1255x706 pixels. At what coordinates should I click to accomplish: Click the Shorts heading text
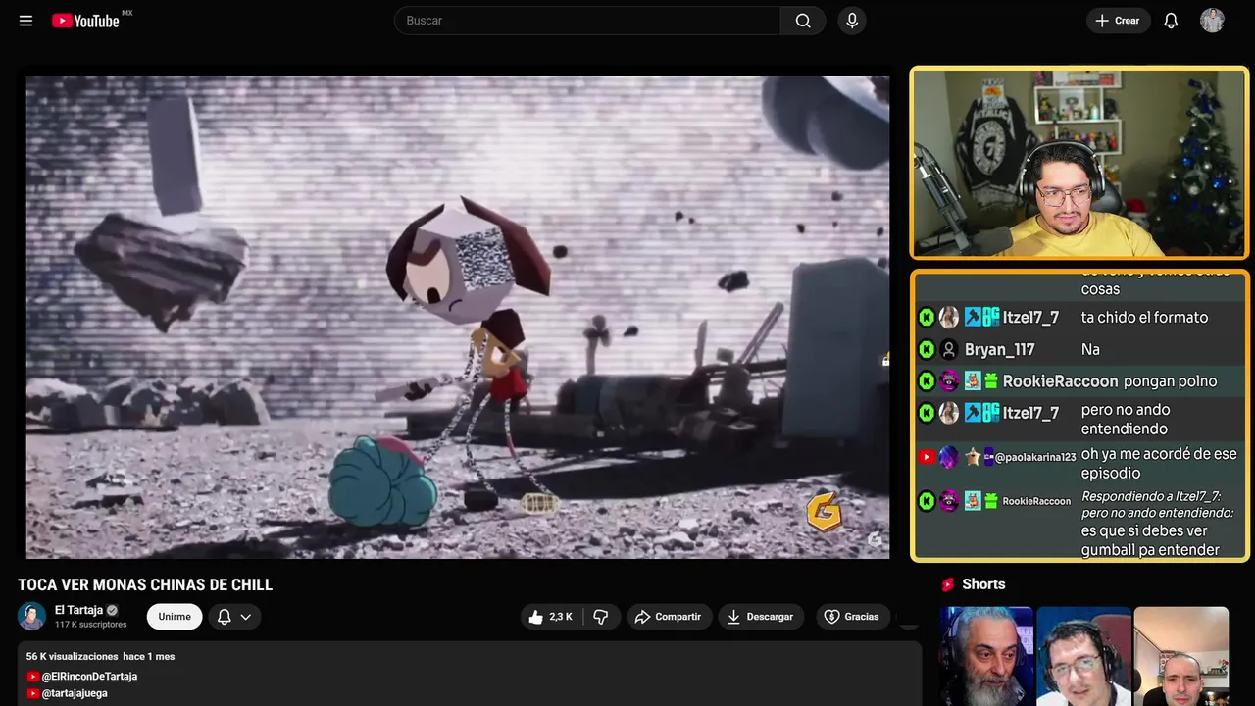(x=983, y=584)
